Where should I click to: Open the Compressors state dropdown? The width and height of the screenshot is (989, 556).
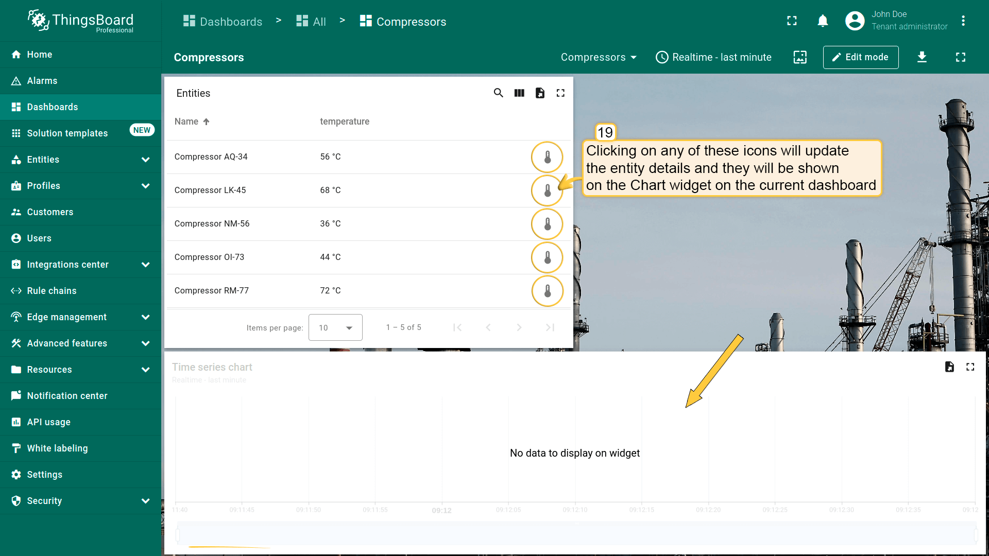(x=599, y=57)
